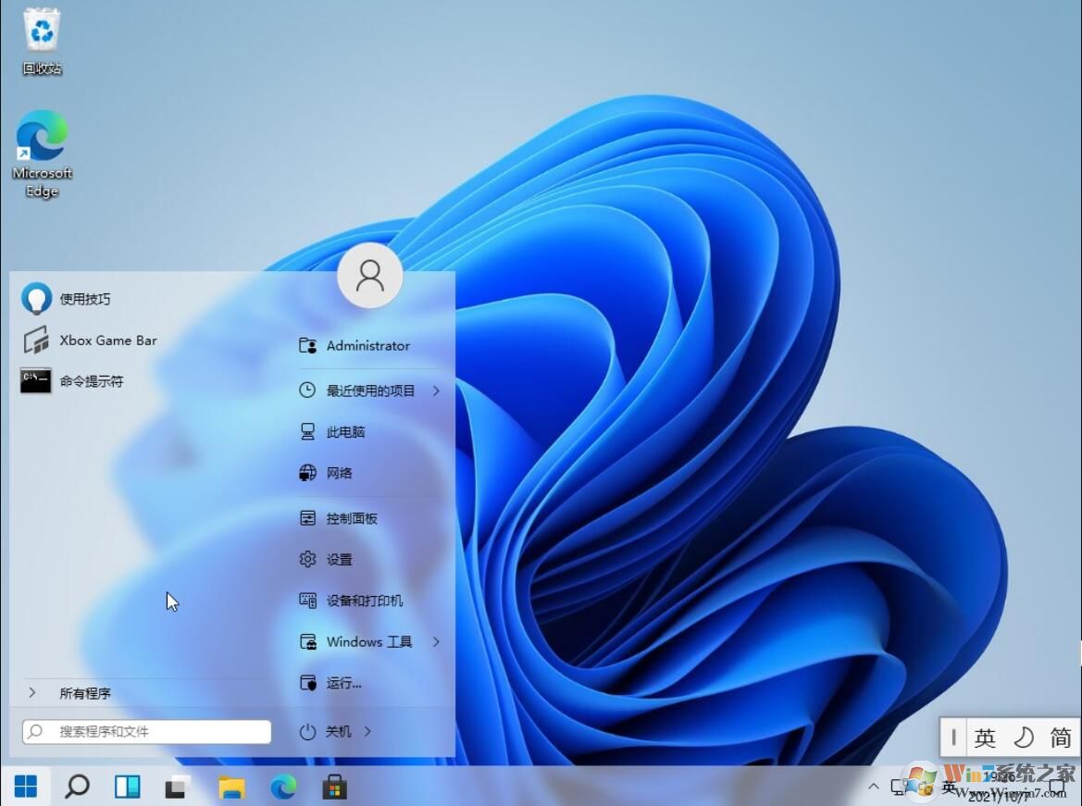
Task: Switch to 简 simplified Chinese mode
Action: tap(1061, 738)
